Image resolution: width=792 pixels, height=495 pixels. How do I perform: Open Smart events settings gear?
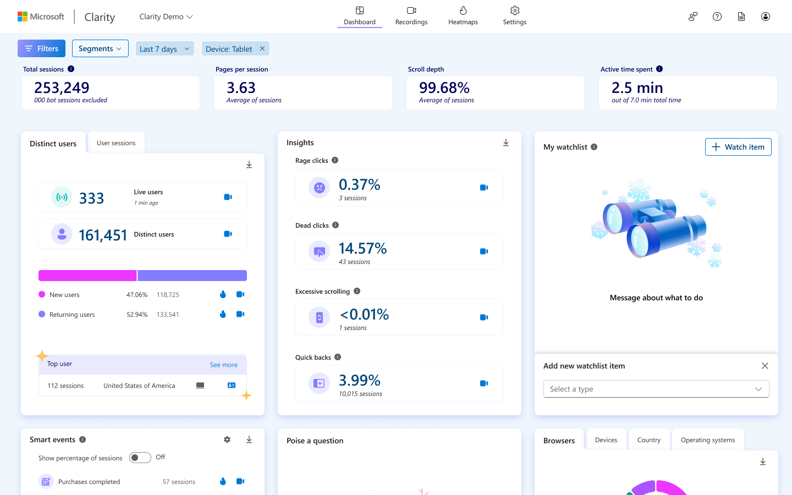(x=227, y=439)
